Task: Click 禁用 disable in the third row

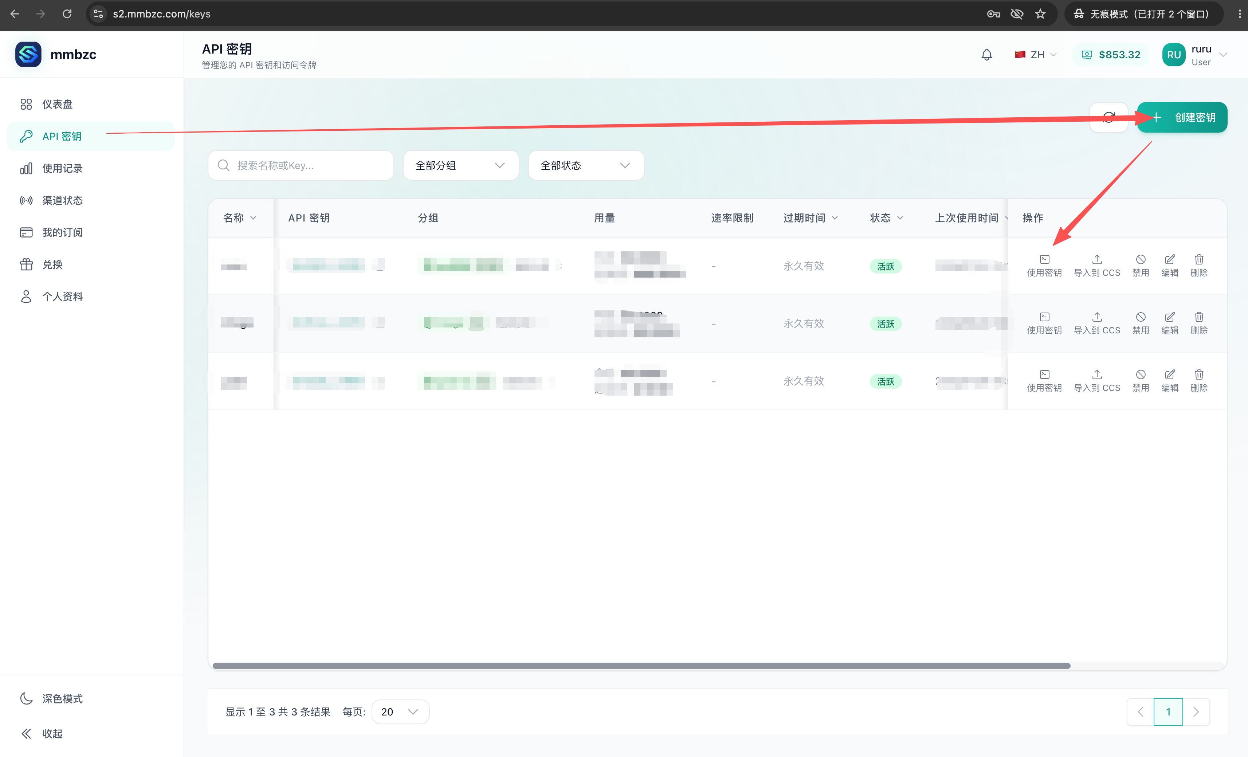Action: (x=1141, y=381)
